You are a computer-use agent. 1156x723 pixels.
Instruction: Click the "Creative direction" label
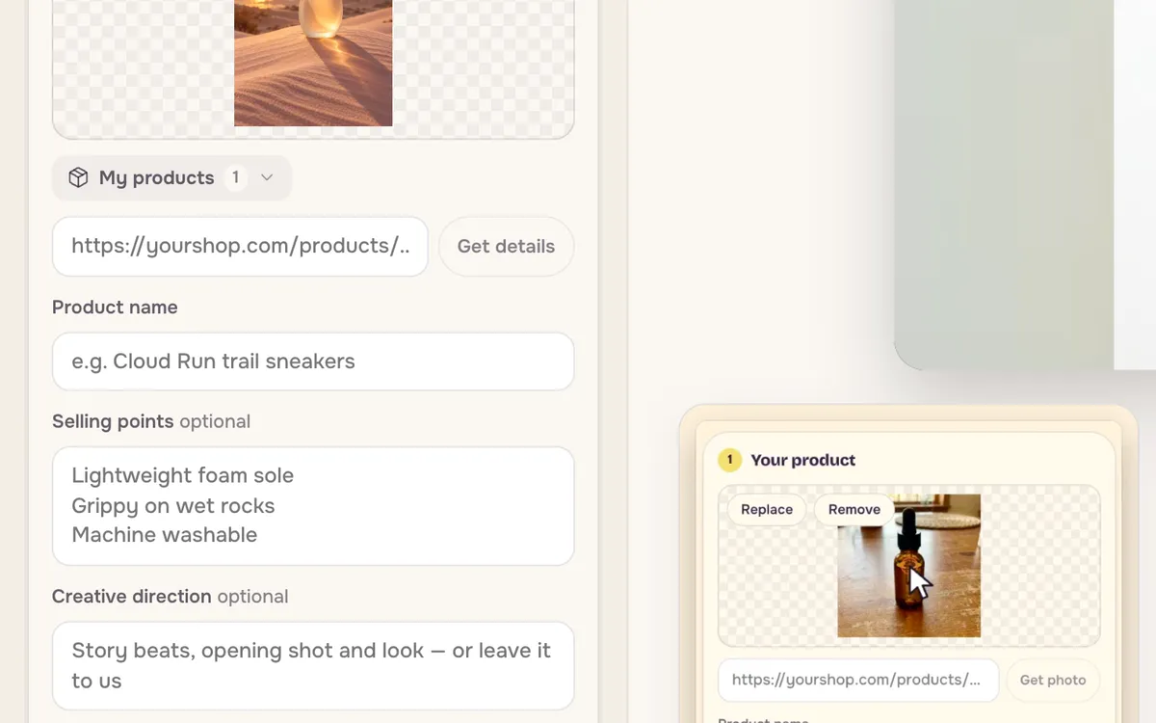click(132, 596)
